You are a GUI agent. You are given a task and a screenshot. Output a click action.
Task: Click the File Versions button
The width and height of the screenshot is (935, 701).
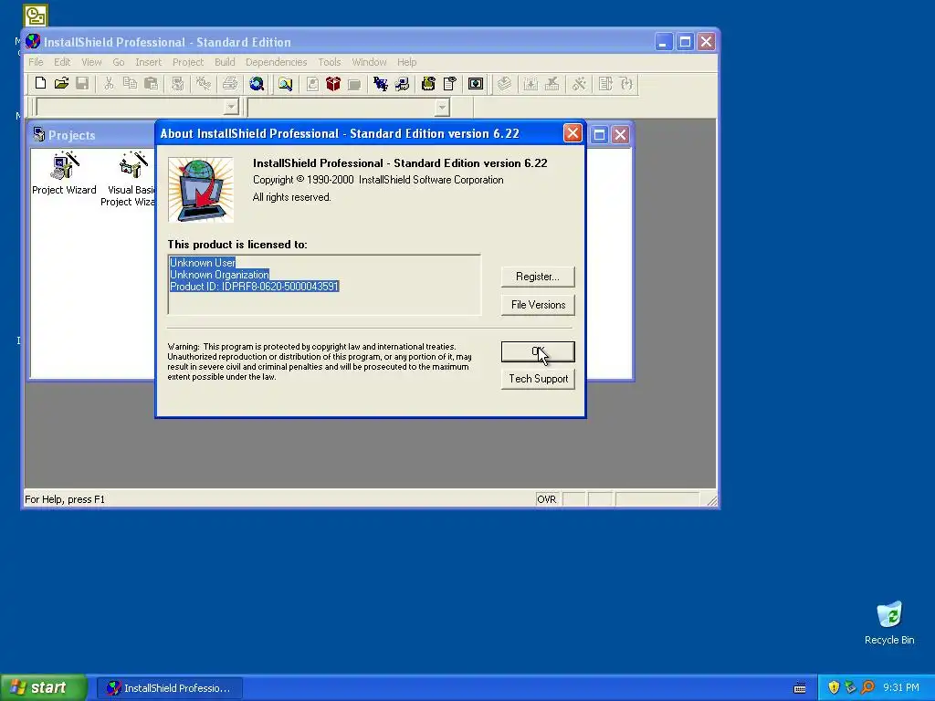538,305
